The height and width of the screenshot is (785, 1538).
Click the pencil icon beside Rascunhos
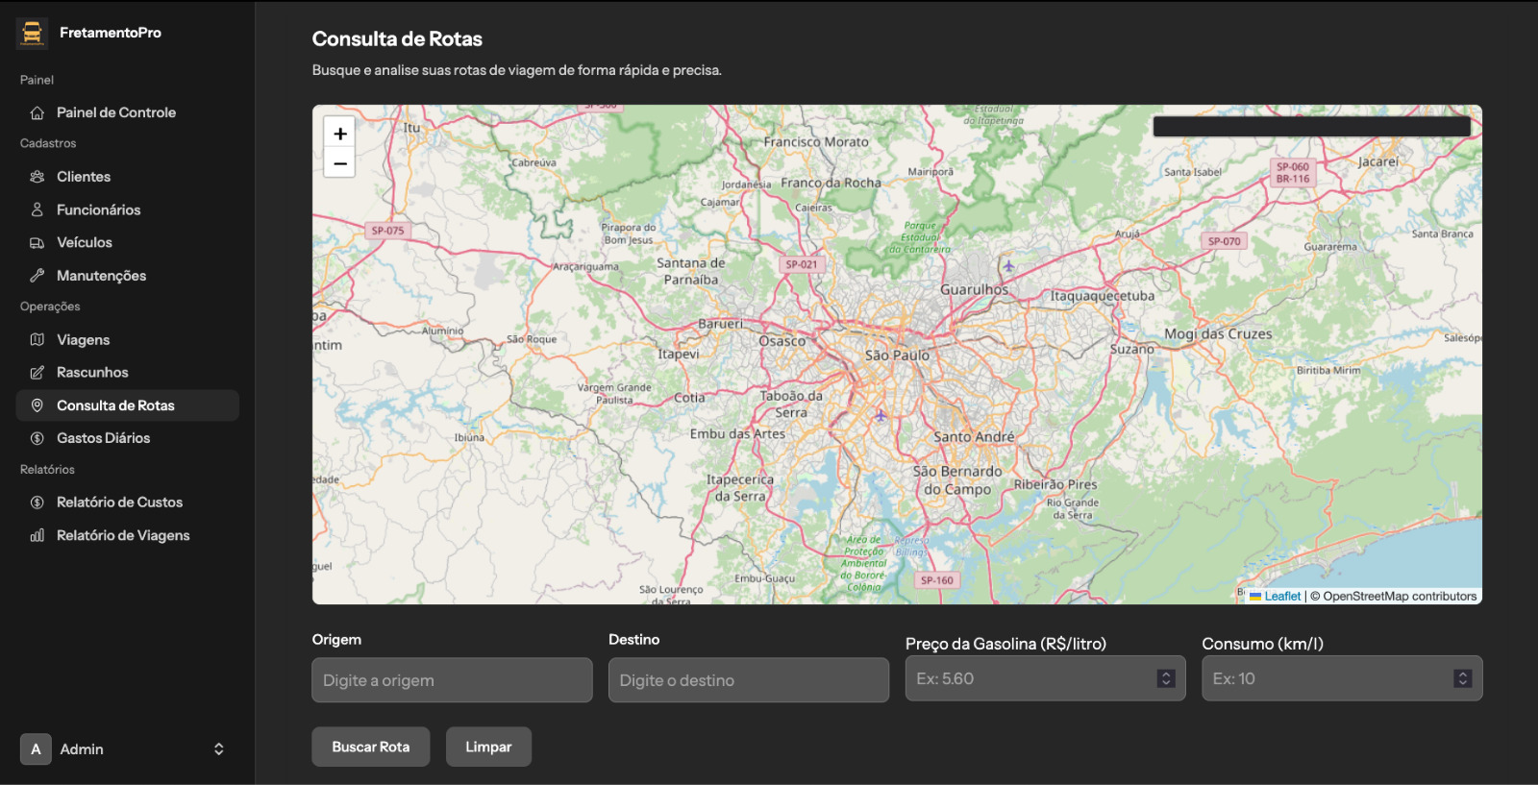[x=37, y=373]
